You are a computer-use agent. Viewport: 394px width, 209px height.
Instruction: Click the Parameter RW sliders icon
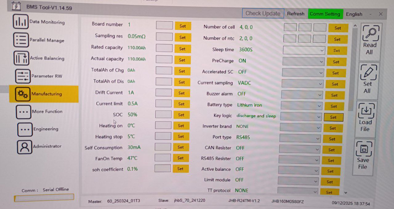[x=22, y=76]
